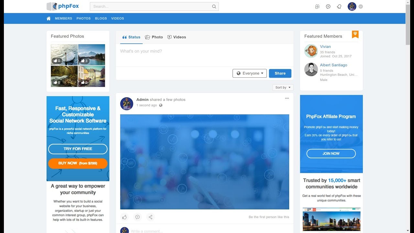This screenshot has width=414, height=233.
Task: Click the like count on mountain photo
Action: click(84, 61)
